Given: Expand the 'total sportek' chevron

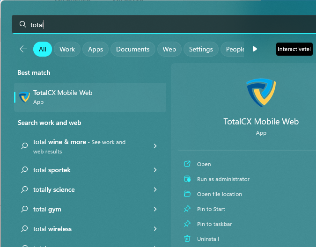Looking at the screenshot, I should click(x=155, y=170).
